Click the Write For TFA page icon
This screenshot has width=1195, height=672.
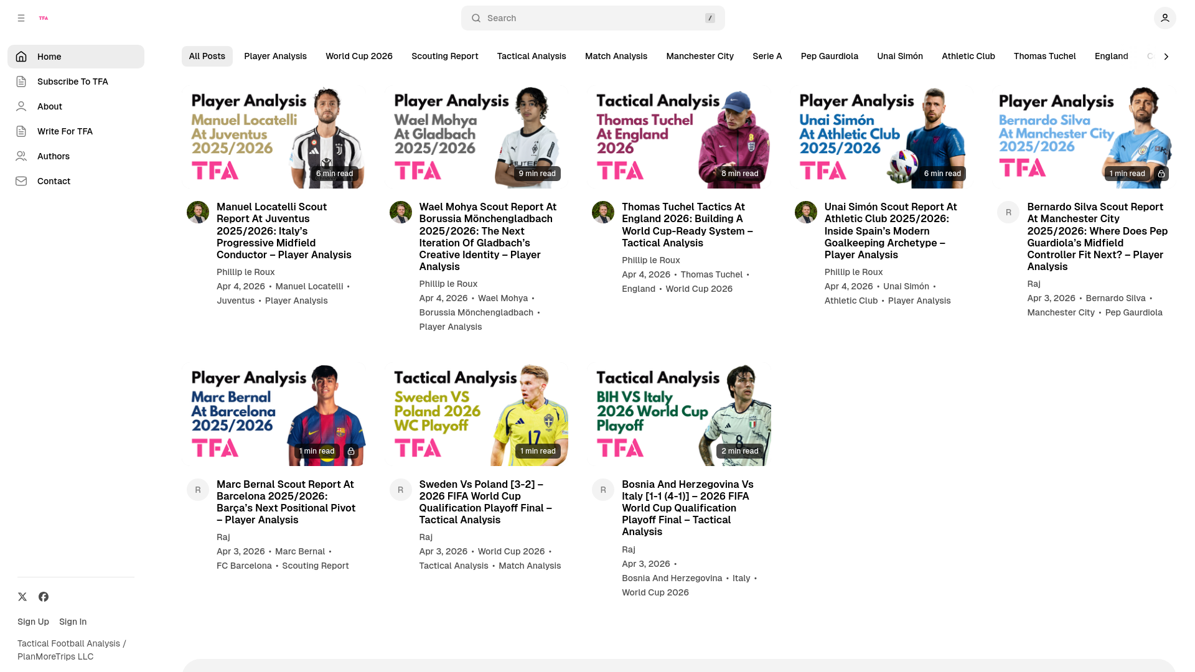(21, 131)
